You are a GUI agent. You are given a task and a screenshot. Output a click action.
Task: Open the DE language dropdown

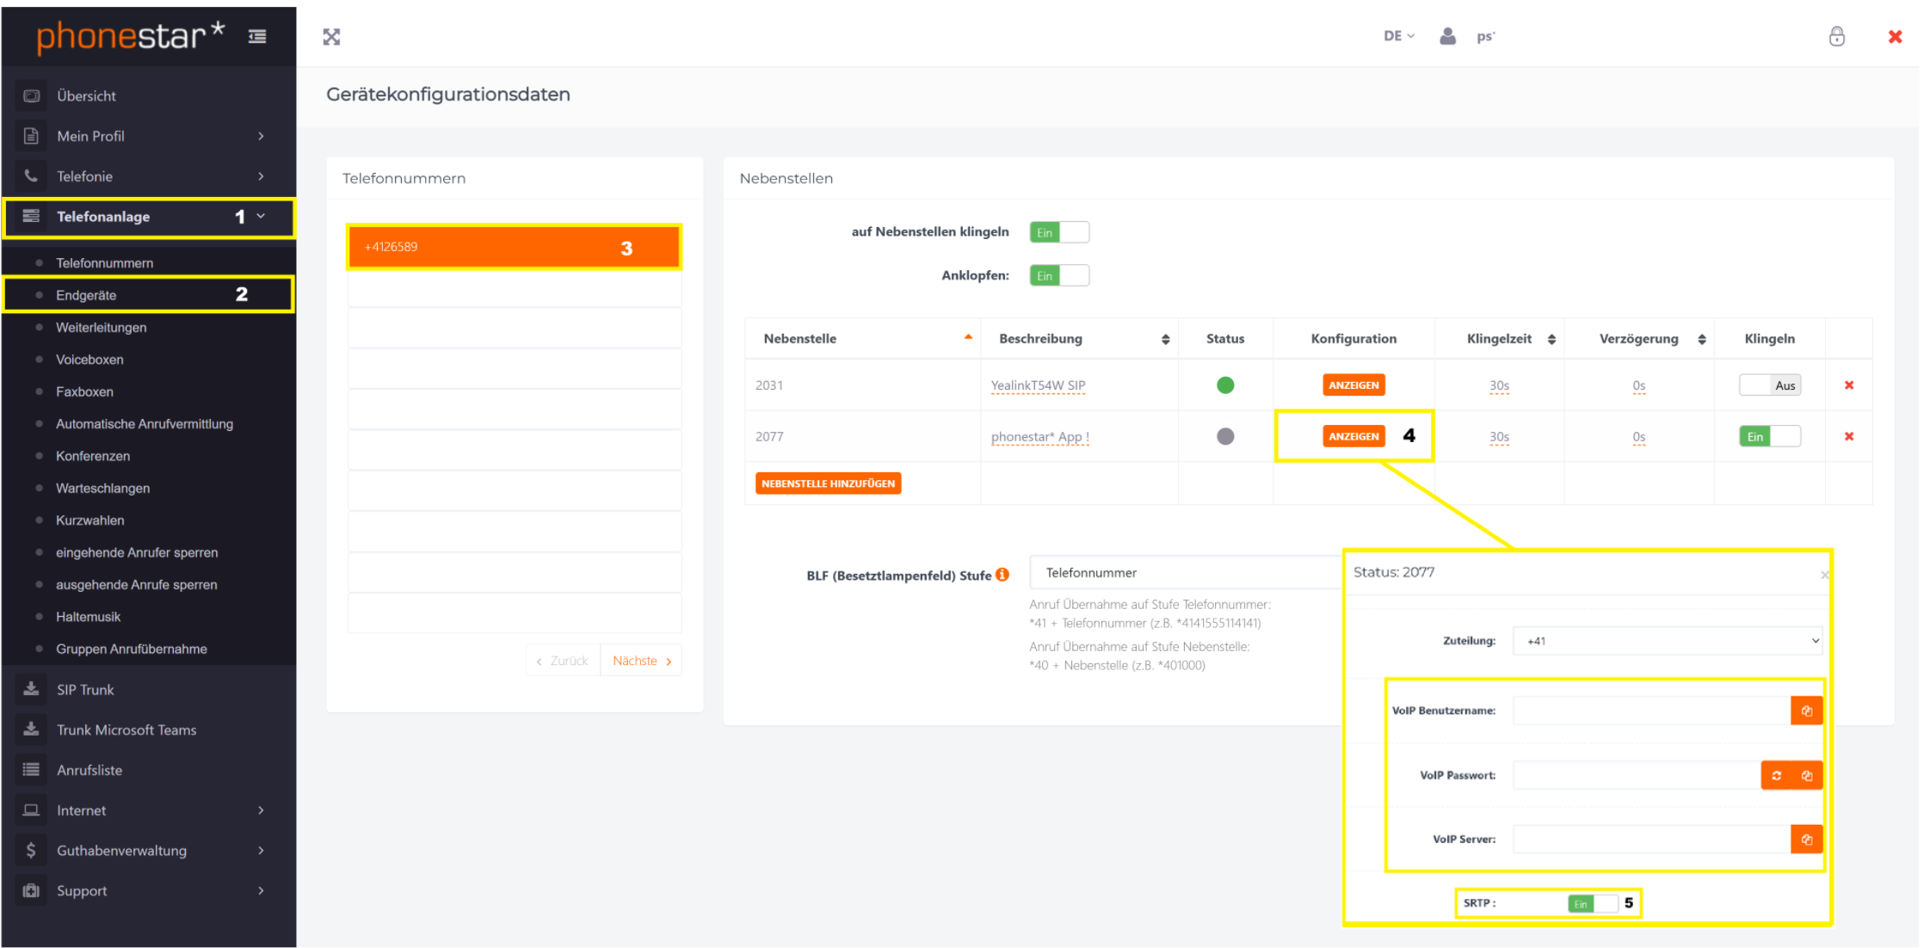(x=1398, y=36)
